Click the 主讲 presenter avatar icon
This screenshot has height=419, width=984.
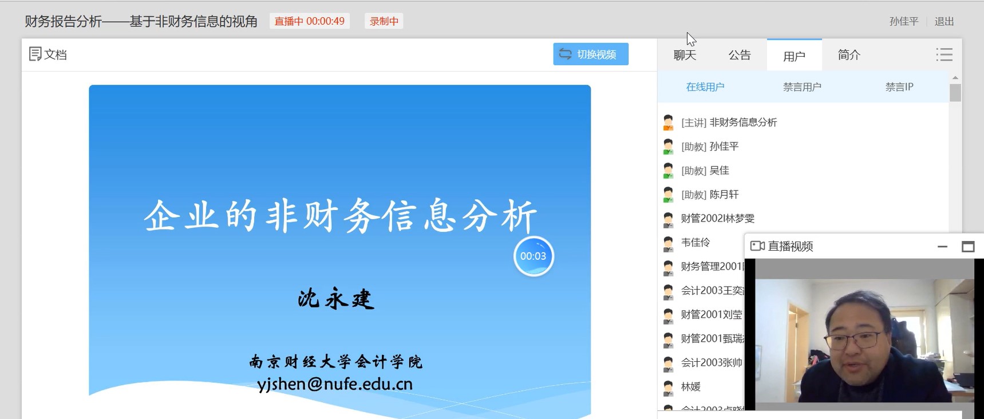(x=668, y=122)
